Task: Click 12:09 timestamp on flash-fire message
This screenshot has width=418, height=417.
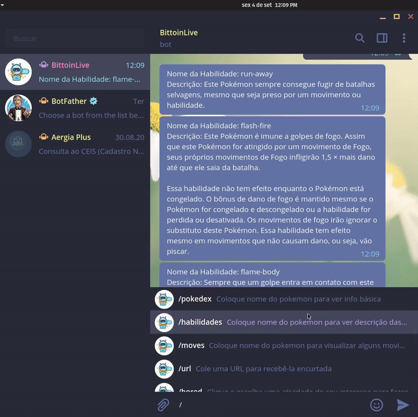Action: [370, 254]
